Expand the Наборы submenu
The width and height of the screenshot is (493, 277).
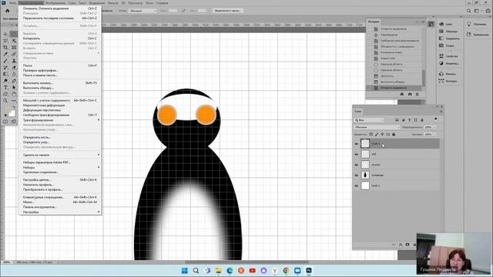60,168
